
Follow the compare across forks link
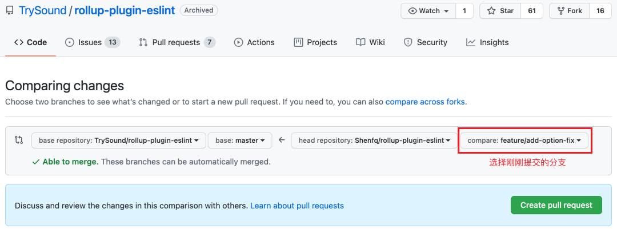(x=426, y=102)
